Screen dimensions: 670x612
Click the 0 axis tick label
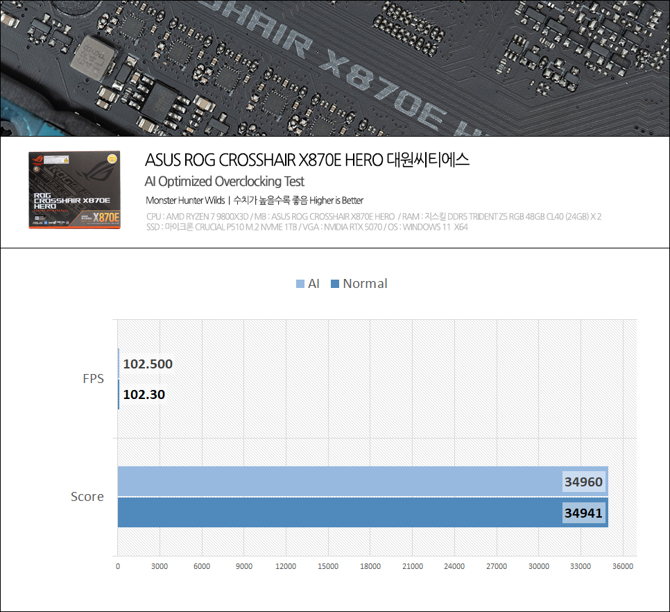tap(118, 566)
